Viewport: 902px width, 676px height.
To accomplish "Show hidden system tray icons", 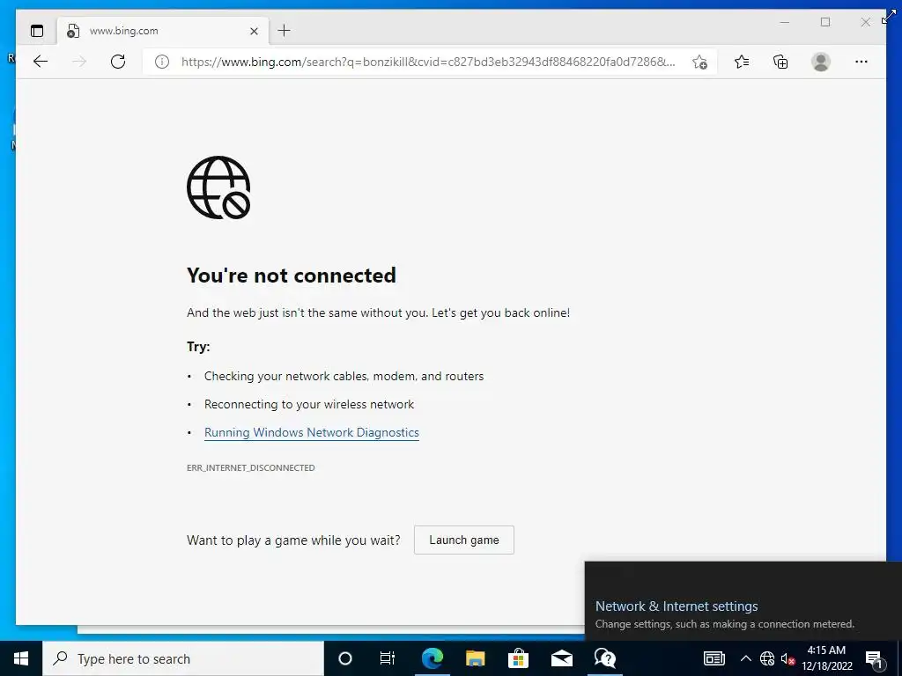I will pos(745,658).
